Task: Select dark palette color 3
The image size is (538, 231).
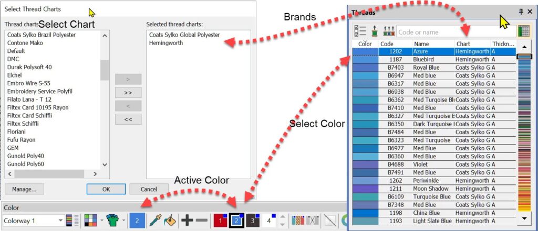Action: click(x=253, y=221)
